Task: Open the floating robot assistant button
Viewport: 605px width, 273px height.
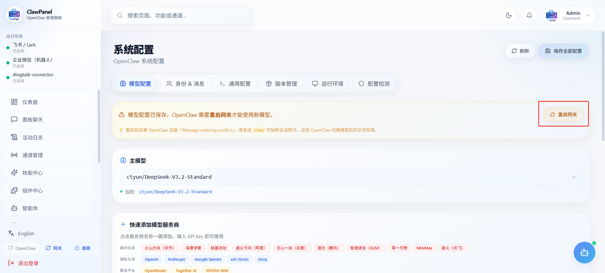Action: [x=584, y=253]
